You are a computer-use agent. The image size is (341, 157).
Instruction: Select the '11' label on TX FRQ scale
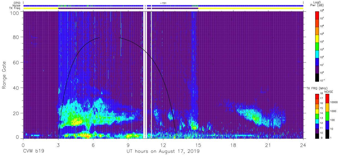coord(322,128)
